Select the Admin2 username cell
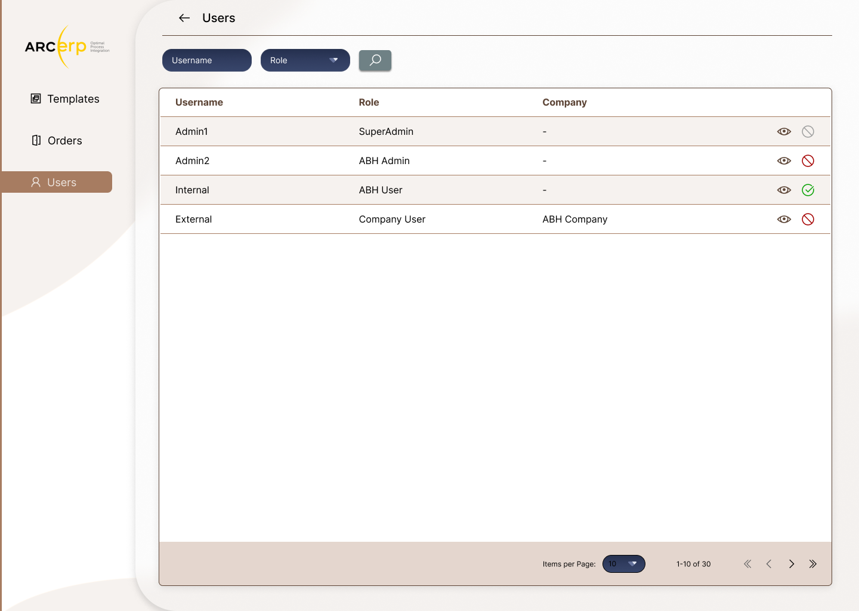859x611 pixels. pos(192,161)
